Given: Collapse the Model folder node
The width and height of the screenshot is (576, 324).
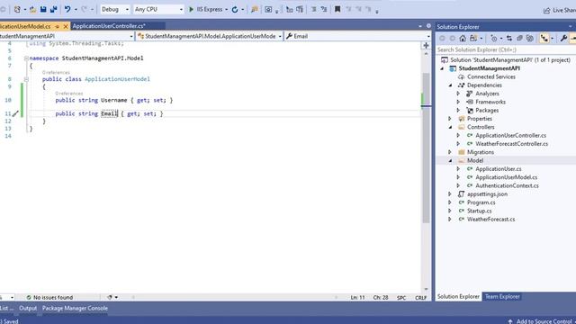Looking at the screenshot, I should [450, 160].
